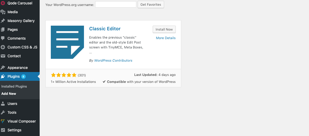Click the Get Favorites button

[151, 4]
